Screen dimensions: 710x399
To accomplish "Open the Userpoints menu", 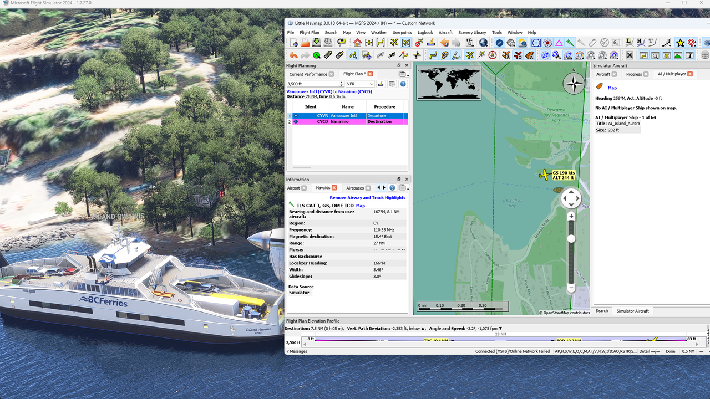I will pos(402,33).
